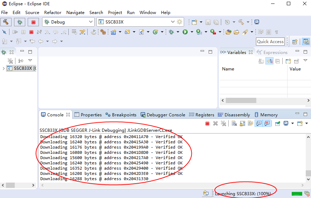Click the Build hammer launch button
Viewport: 311px width, 198px height.
click(x=6, y=22)
